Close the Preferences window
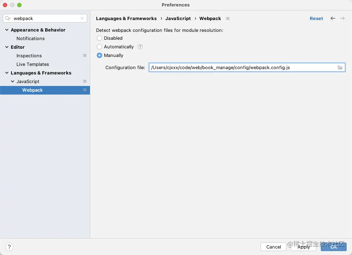This screenshot has width=352, height=255. 5,5
